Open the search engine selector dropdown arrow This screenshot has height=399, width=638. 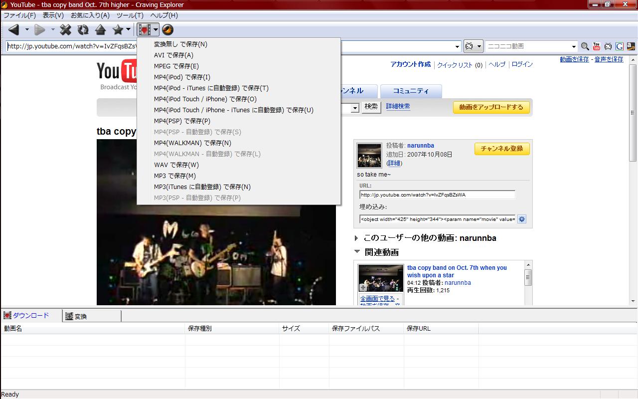(479, 46)
